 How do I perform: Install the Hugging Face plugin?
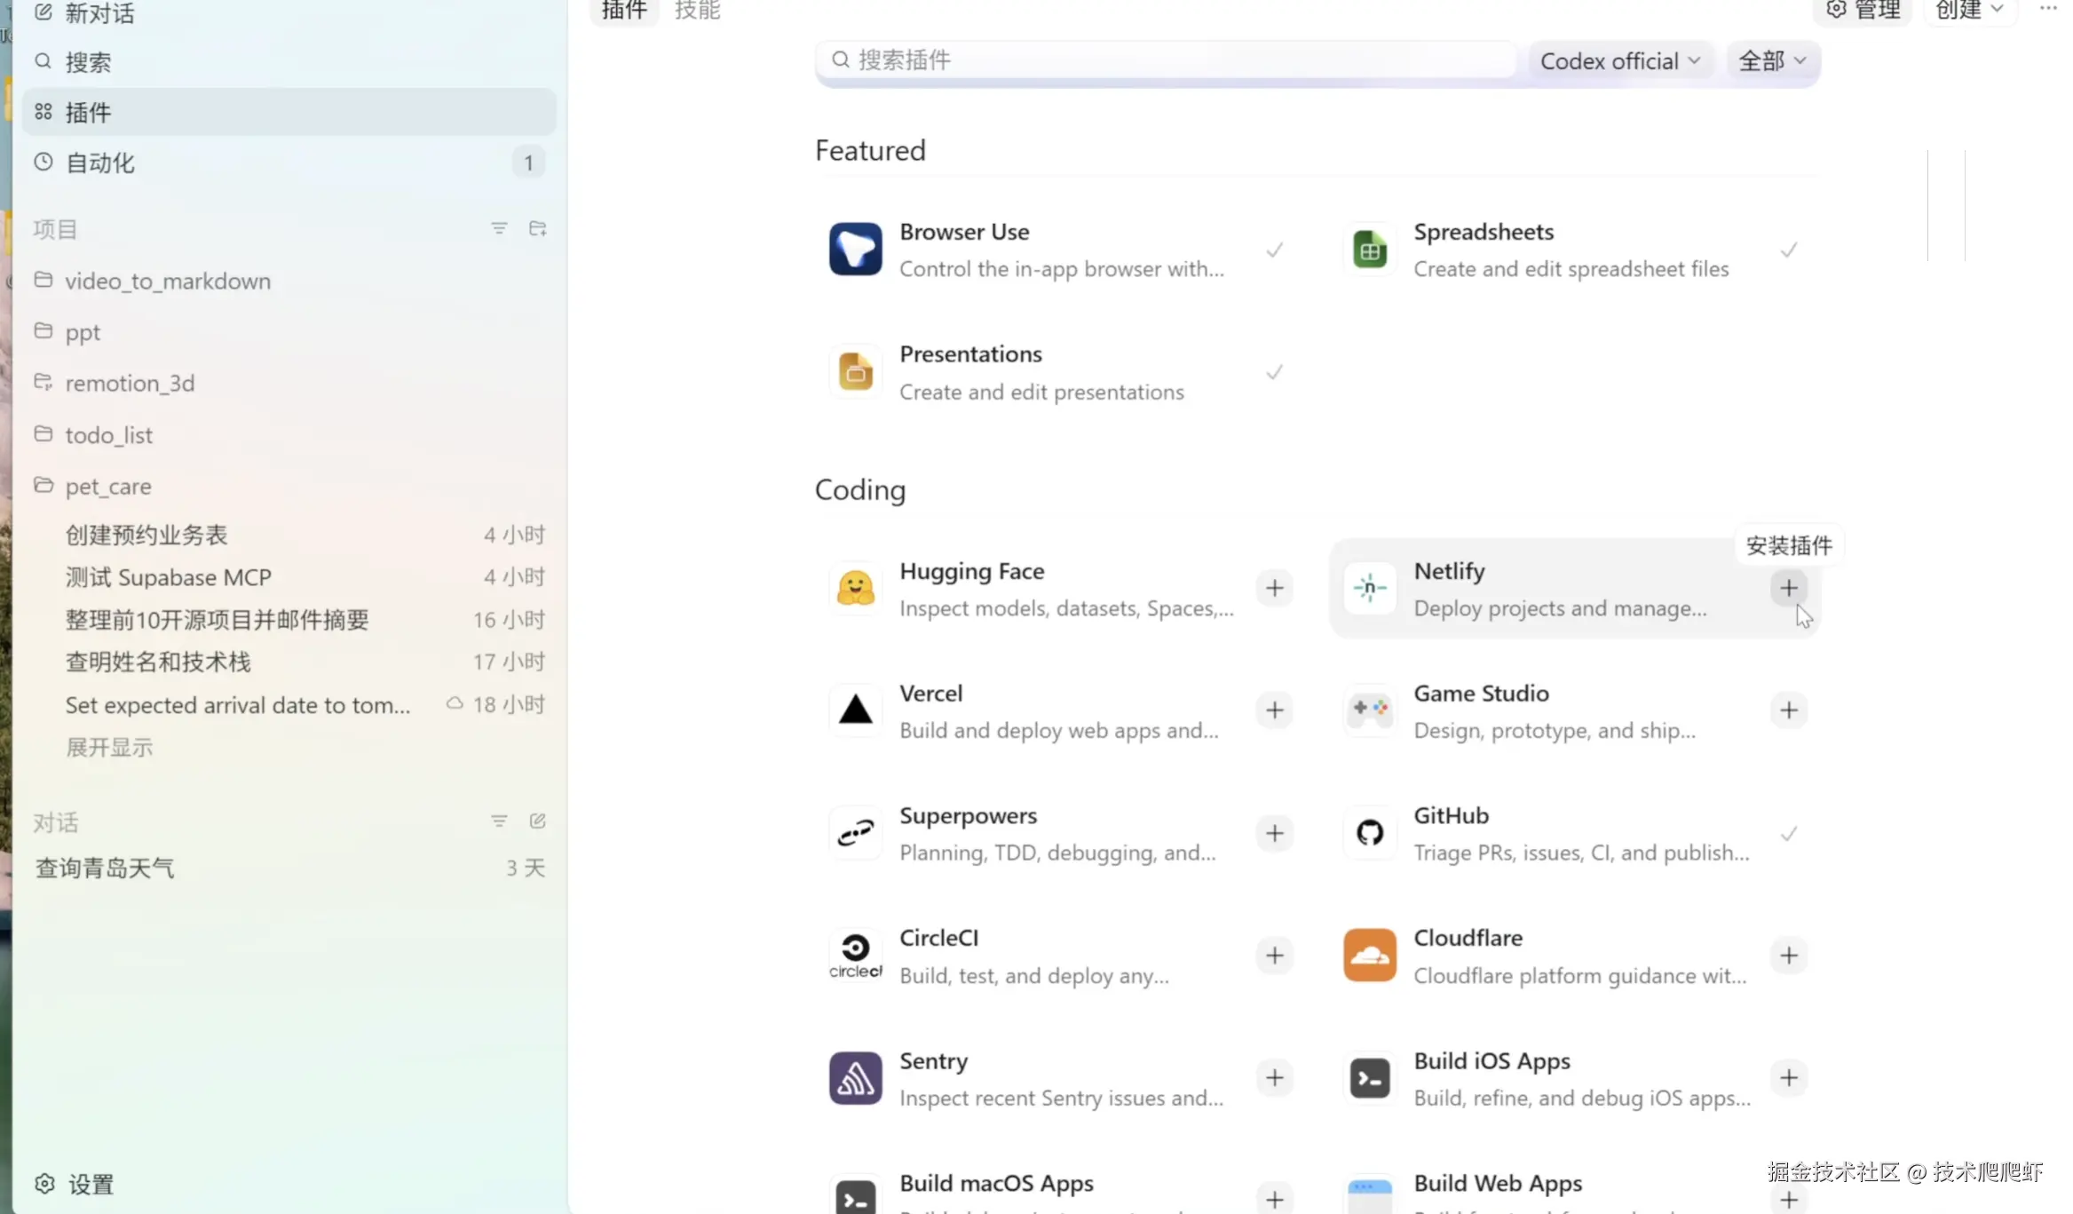click(x=1274, y=588)
